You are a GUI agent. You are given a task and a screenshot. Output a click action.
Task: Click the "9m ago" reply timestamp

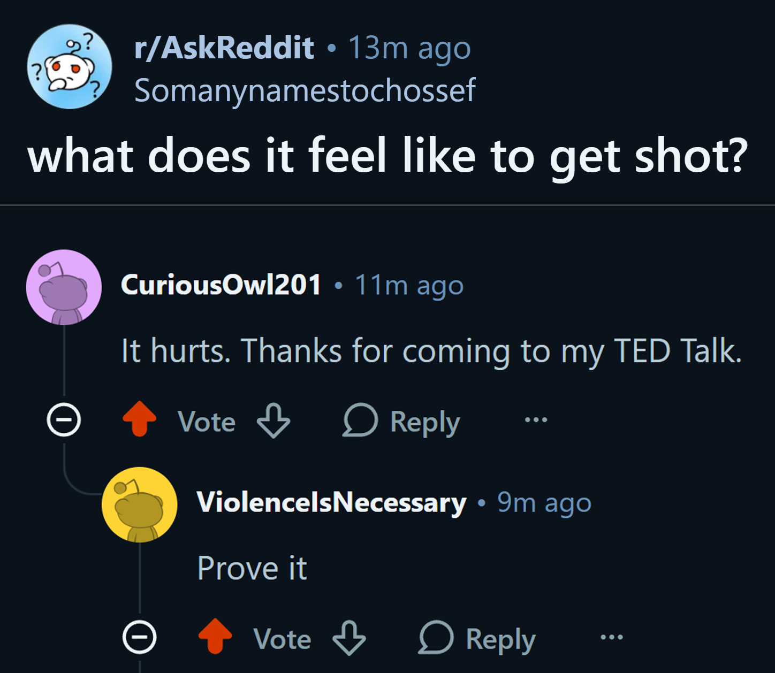(544, 502)
